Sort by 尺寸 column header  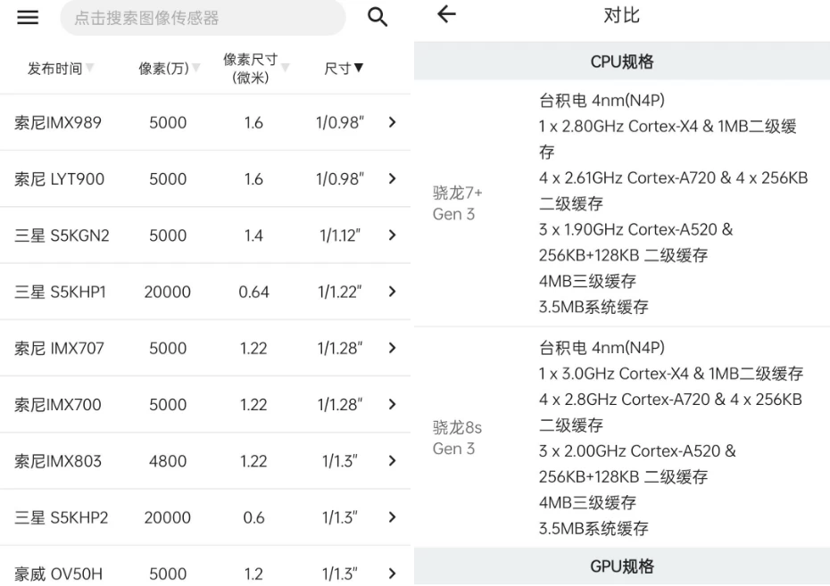click(x=343, y=69)
